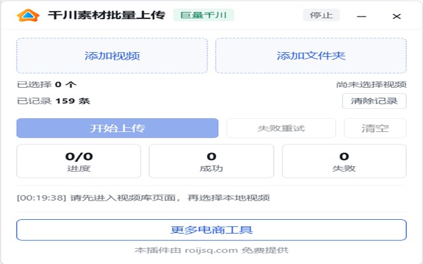
Task: Click the 千川素材批量上传 title text
Action: [x=106, y=15]
